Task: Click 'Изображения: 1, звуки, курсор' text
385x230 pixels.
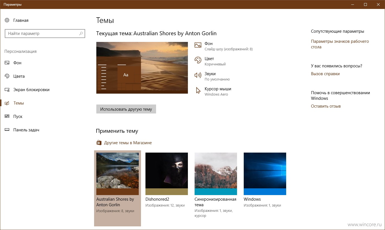Action: [214, 213]
